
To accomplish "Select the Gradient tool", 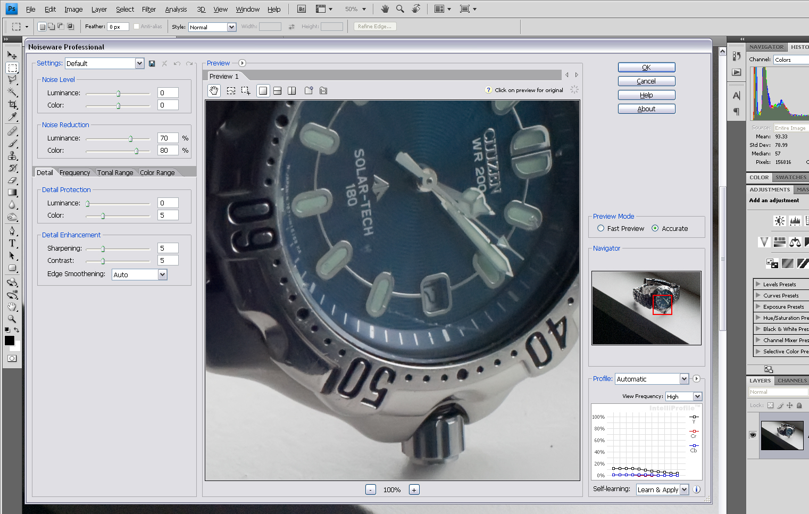I will click(12, 192).
